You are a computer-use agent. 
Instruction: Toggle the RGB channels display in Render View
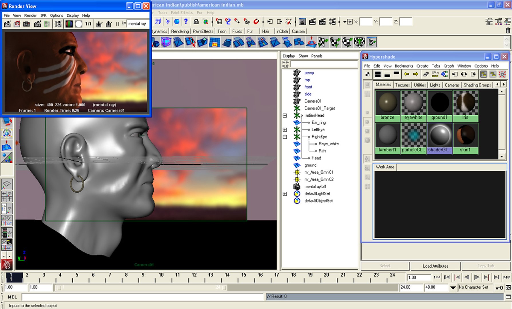click(69, 24)
